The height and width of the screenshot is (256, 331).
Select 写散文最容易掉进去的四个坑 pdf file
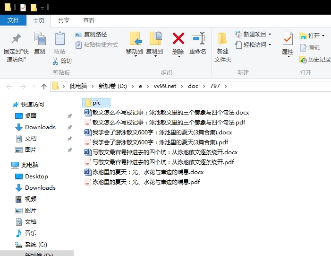159,162
